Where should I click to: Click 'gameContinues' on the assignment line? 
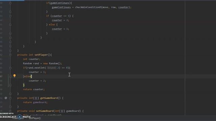[x=61, y=7]
